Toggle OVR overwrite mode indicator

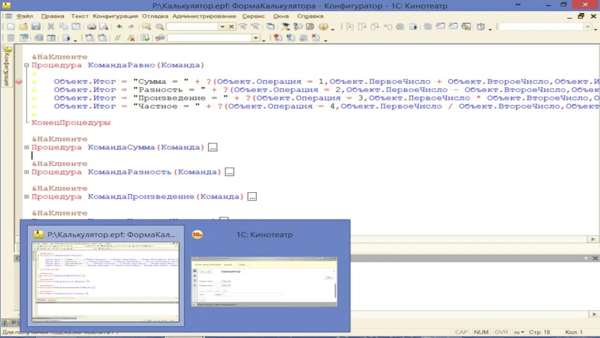coord(501,332)
